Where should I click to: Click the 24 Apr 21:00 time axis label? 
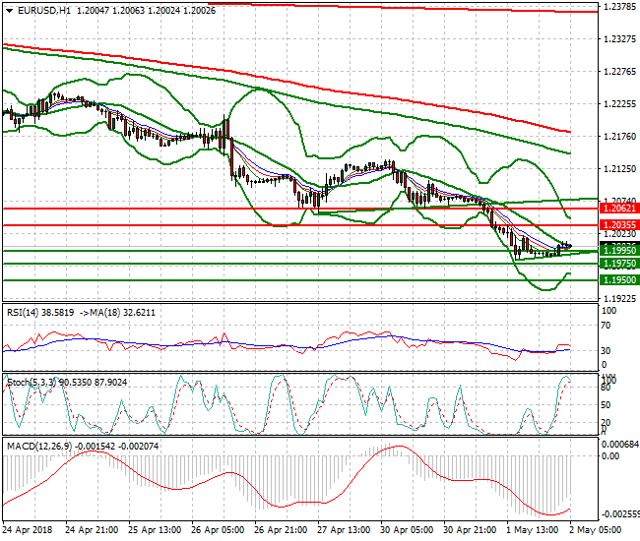coord(92,530)
